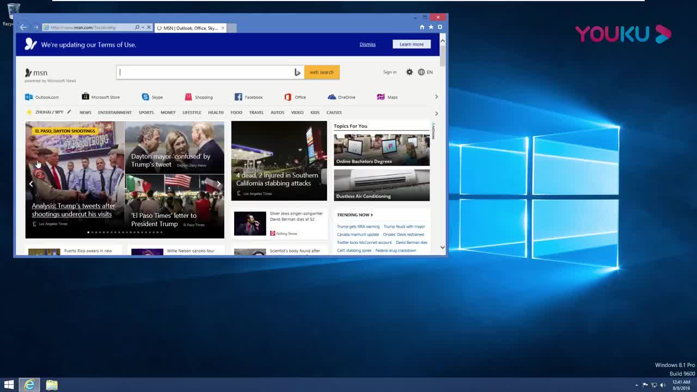Screen dimensions: 697x392
Task: Open Action Center flag icon
Action: [645, 385]
